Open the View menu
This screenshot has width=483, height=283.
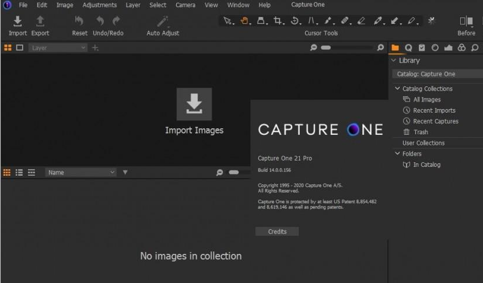coord(211,5)
